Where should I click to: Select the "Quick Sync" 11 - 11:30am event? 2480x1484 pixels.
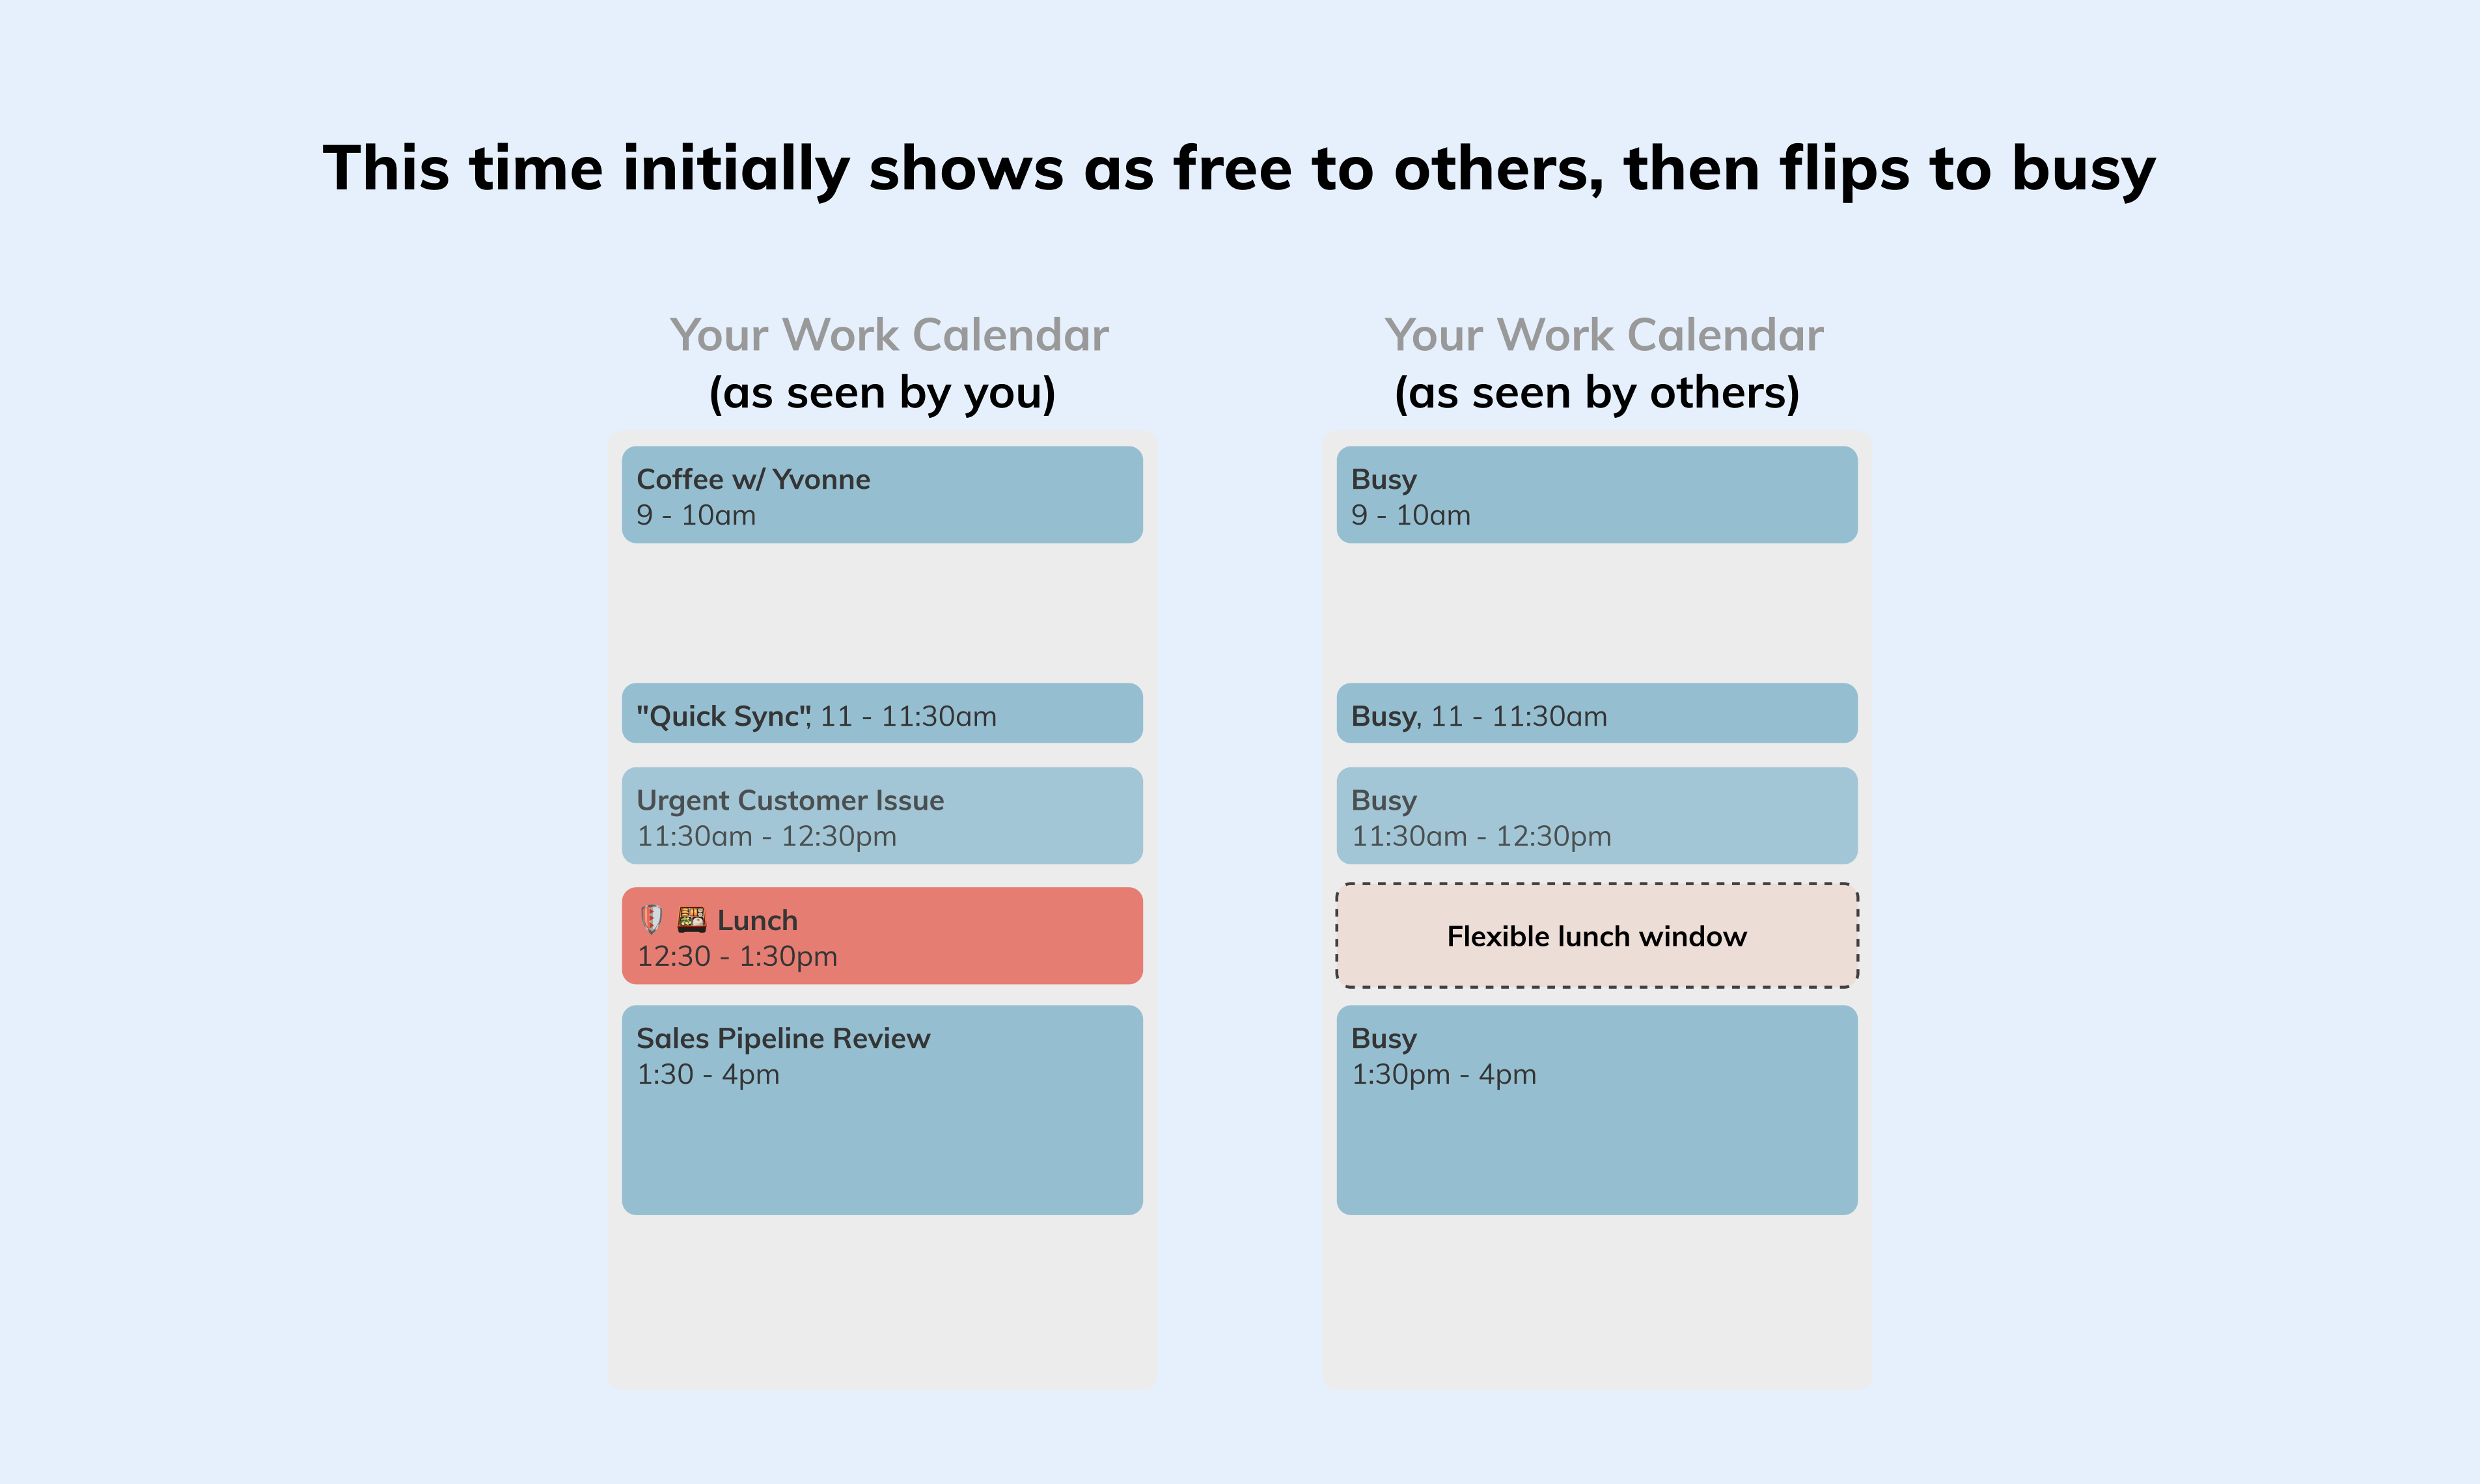tap(882, 713)
